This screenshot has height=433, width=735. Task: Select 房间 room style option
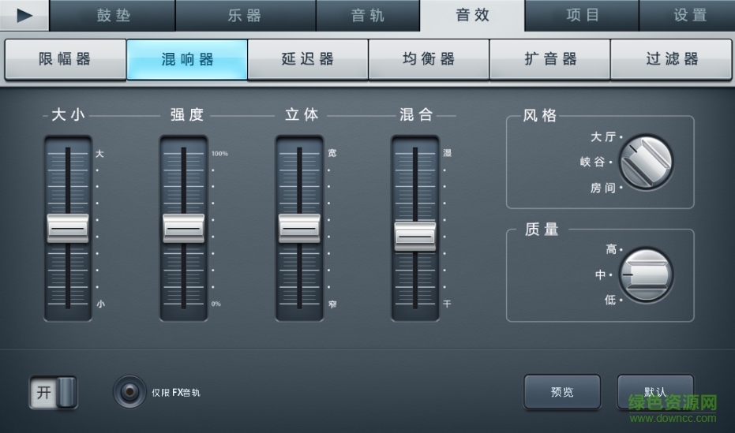pyautogui.click(x=604, y=188)
